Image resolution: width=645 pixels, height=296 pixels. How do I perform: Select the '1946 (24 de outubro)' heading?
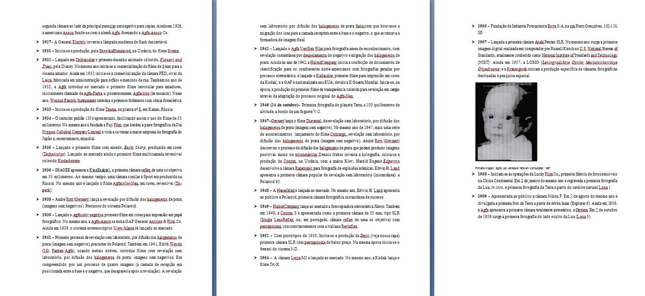(280, 105)
